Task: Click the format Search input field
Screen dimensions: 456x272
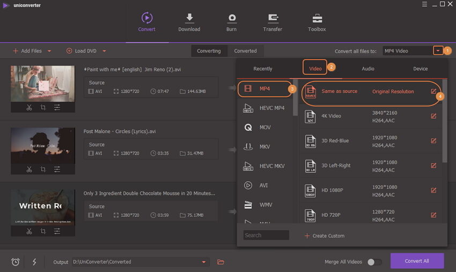Action: pos(266,235)
